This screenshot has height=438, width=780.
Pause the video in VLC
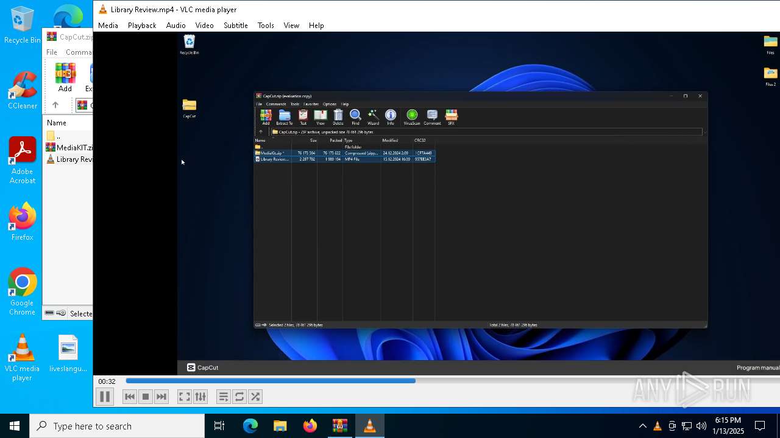tap(105, 397)
